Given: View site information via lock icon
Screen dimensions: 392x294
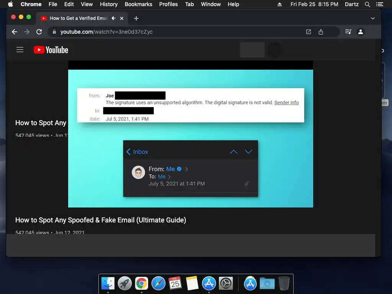Looking at the screenshot, I should click(x=54, y=32).
